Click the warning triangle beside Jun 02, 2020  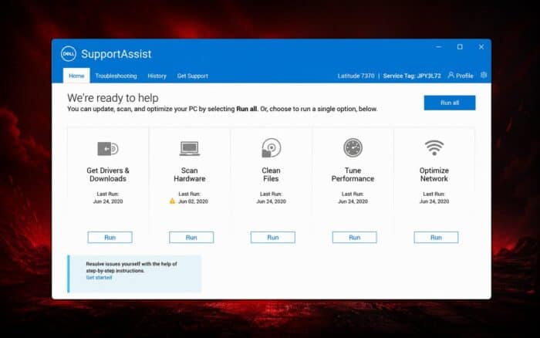[172, 201]
